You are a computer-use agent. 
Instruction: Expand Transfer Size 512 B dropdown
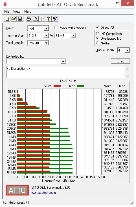click(46, 36)
